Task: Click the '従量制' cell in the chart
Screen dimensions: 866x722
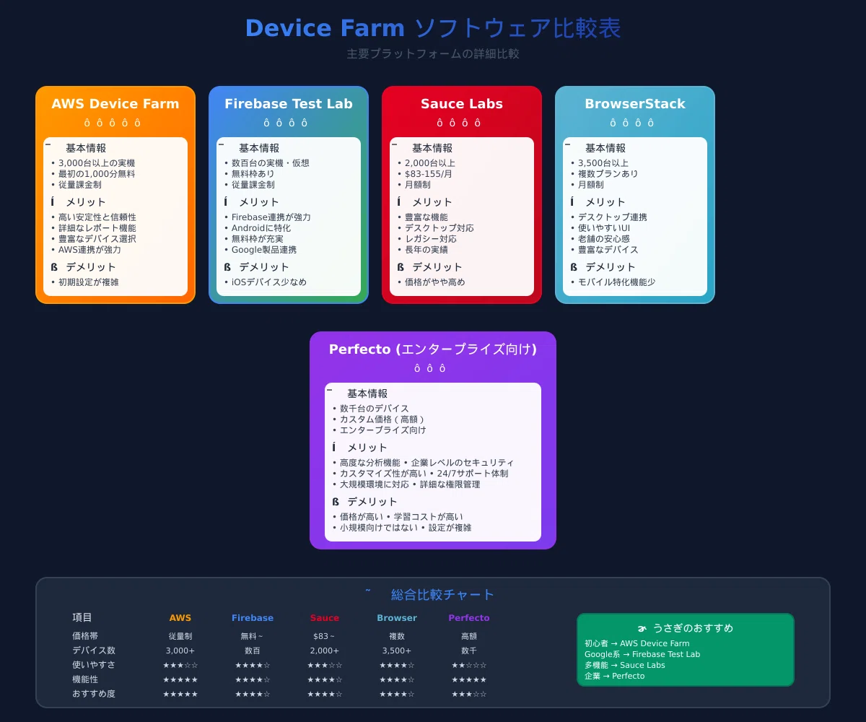Action: pos(180,636)
